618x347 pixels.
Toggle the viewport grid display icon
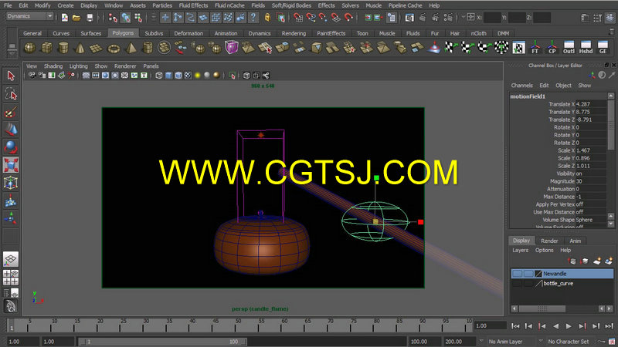click(86, 76)
